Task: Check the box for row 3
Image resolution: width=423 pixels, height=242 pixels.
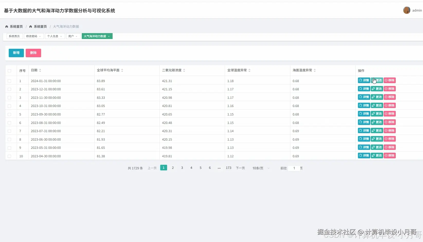Action: pyautogui.click(x=10, y=98)
